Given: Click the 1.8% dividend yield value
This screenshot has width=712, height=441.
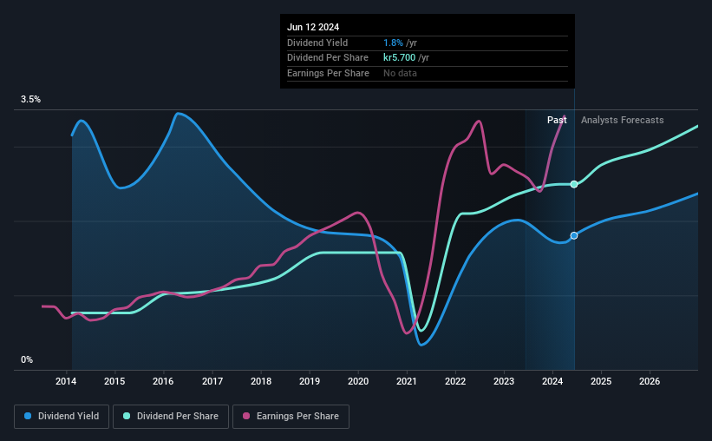Looking at the screenshot, I should (393, 43).
